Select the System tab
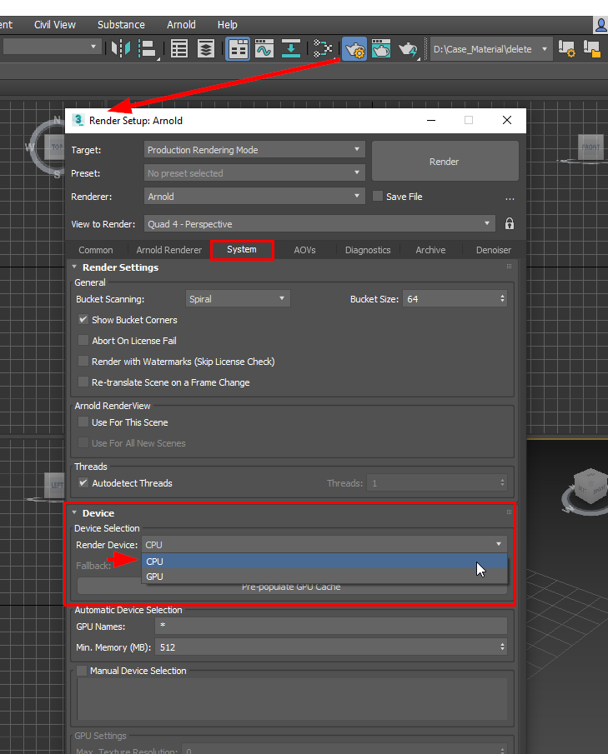The width and height of the screenshot is (608, 754). tap(242, 250)
